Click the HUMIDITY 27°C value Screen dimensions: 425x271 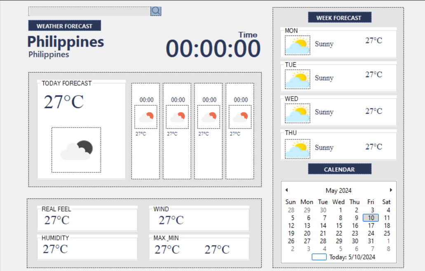[55, 249]
